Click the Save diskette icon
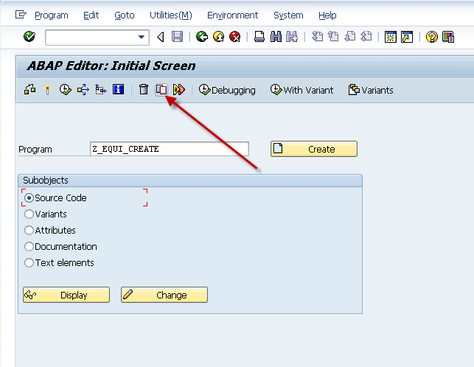474x367 pixels. click(x=177, y=37)
